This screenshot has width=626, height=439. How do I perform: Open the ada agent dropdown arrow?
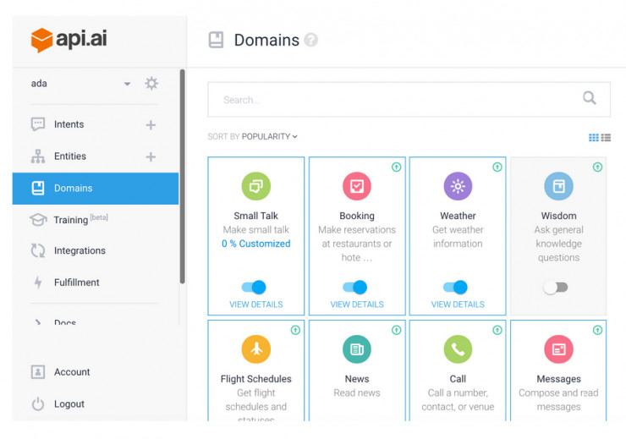click(x=127, y=84)
